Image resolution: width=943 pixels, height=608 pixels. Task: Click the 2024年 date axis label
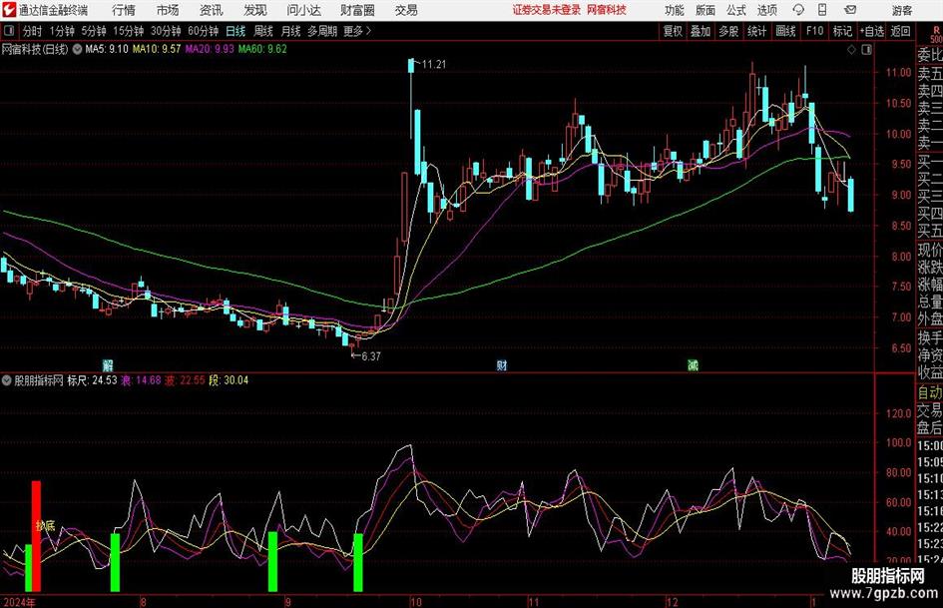pyautogui.click(x=19, y=602)
